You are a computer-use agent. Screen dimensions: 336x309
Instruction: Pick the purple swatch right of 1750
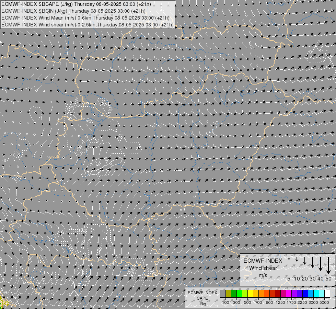tap(294, 294)
